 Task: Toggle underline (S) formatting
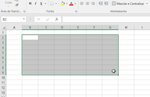click(41, 3)
